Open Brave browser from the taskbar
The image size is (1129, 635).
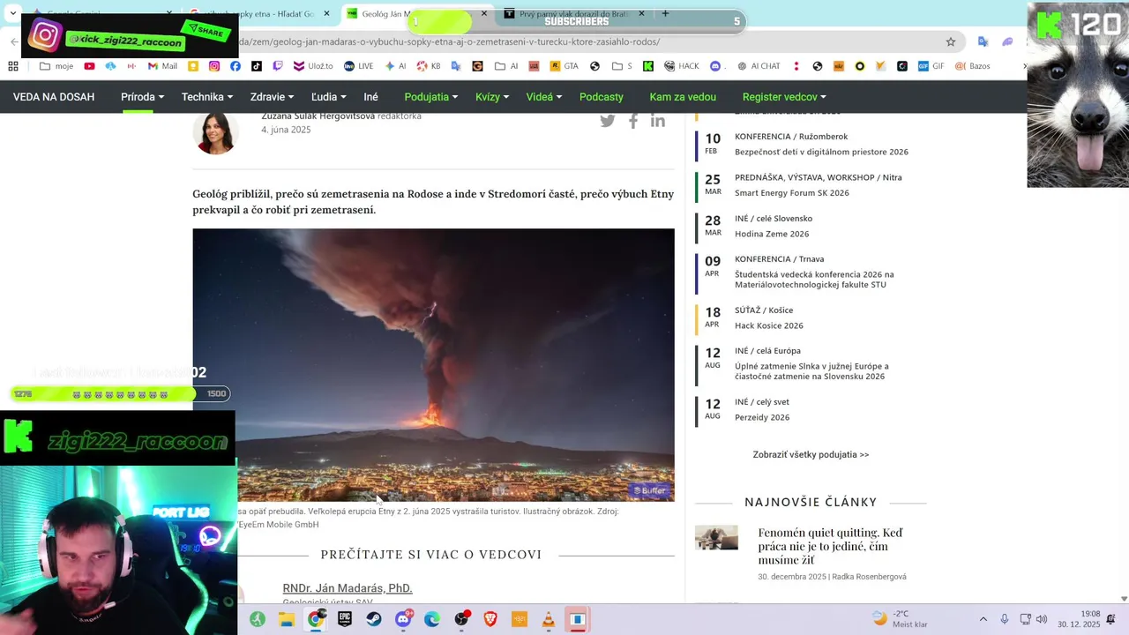(490, 619)
